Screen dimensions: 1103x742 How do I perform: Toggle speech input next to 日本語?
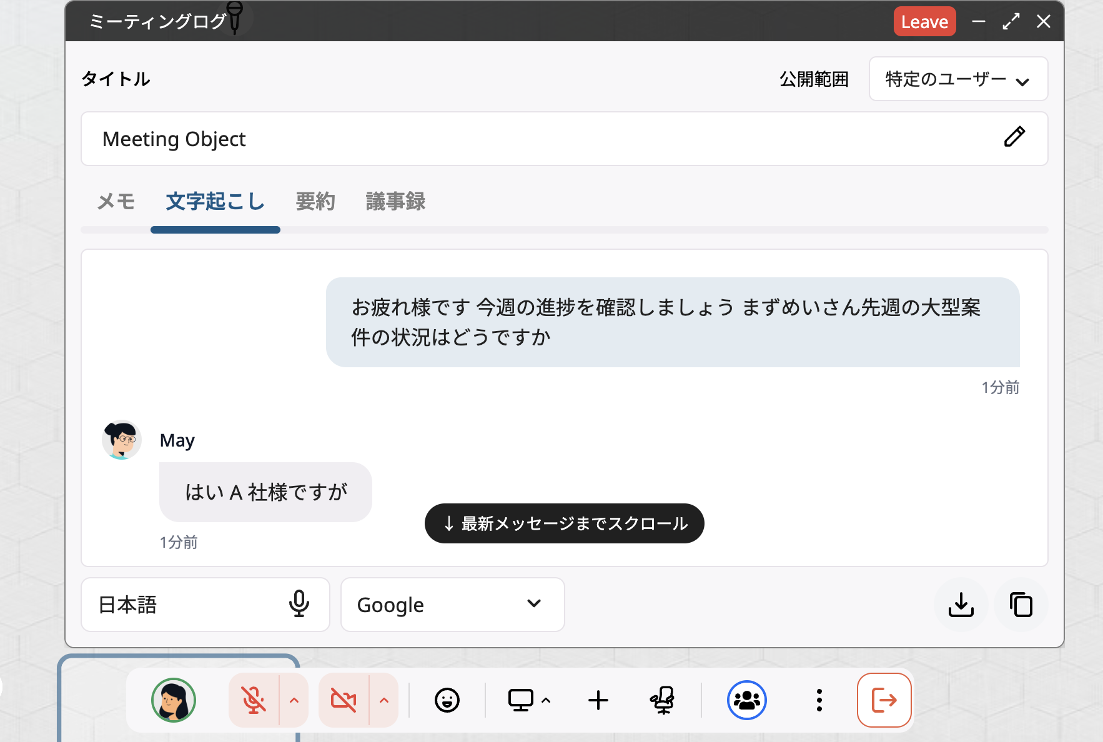tap(300, 605)
